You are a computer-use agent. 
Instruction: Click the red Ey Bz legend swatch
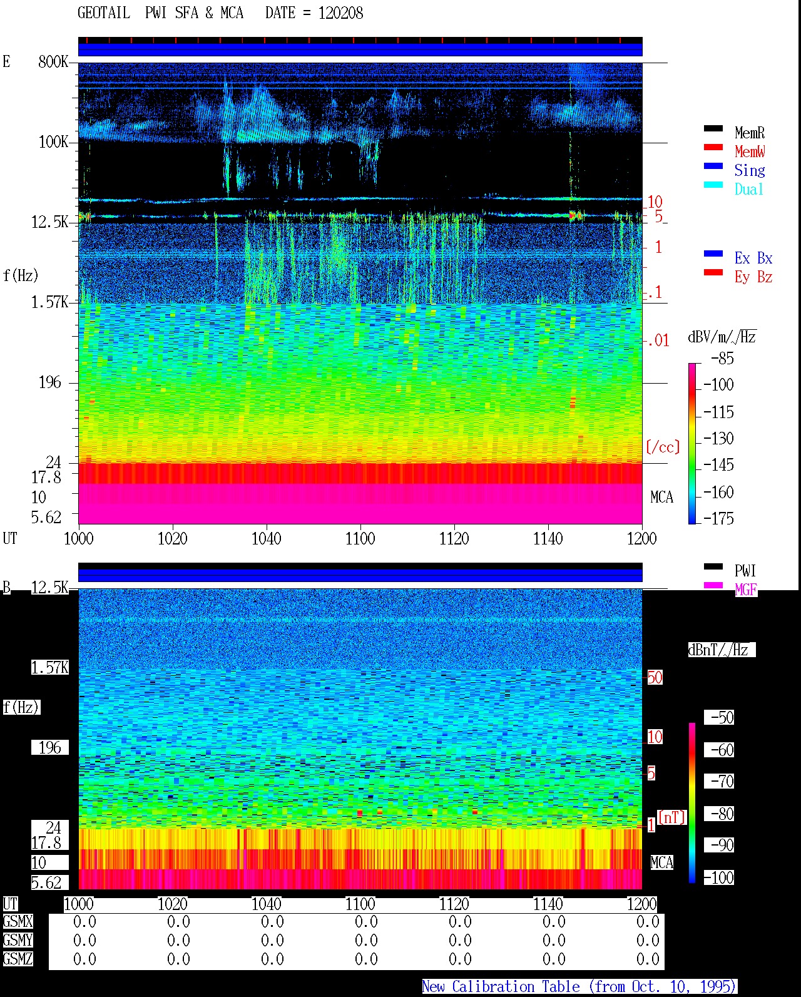coord(713,273)
